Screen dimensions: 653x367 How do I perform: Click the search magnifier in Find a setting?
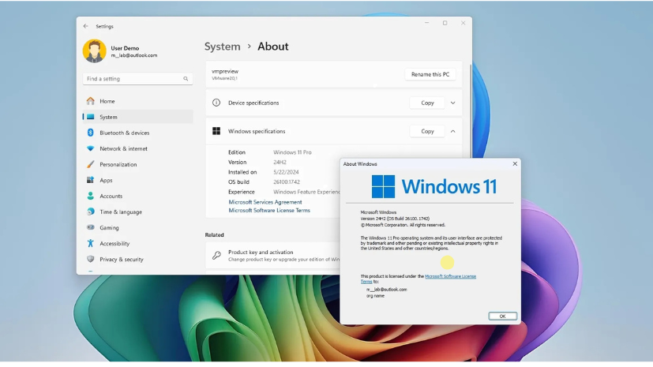186,79
